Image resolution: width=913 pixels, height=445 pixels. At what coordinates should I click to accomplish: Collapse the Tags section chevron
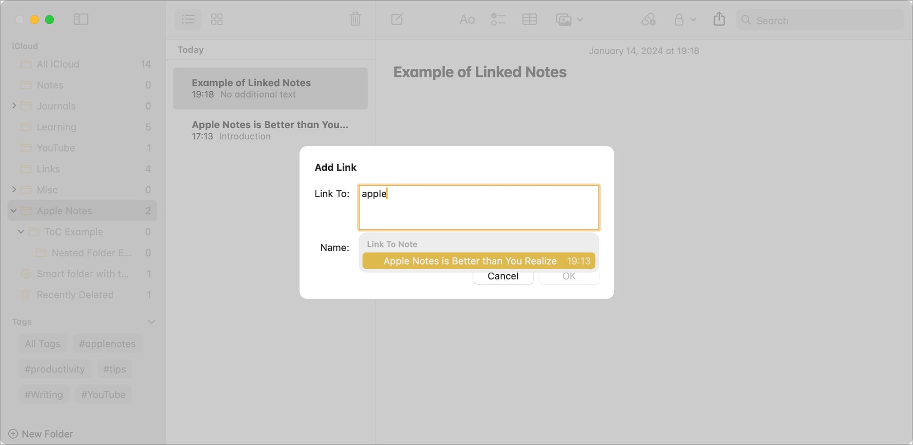[152, 322]
